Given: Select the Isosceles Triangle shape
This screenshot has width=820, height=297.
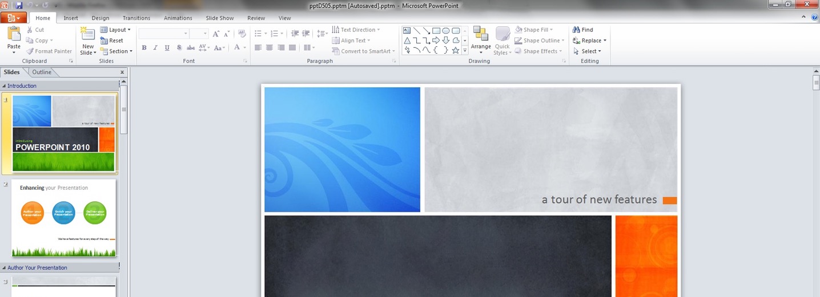Looking at the screenshot, I should pyautogui.click(x=407, y=40).
